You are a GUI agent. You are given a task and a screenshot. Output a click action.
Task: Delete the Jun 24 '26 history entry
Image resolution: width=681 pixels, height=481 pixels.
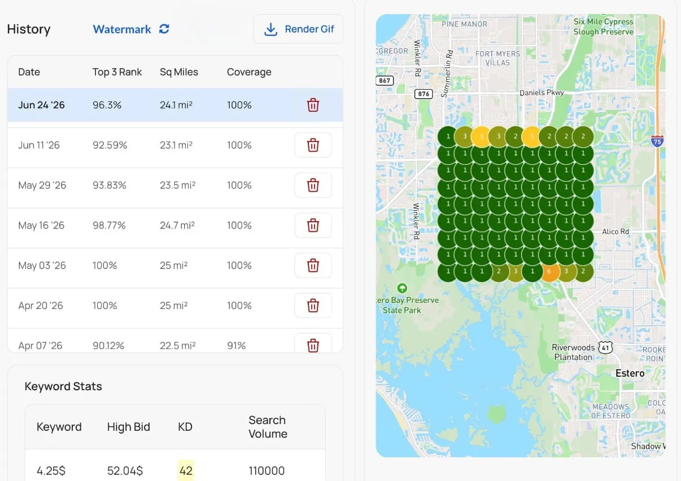pyautogui.click(x=313, y=105)
